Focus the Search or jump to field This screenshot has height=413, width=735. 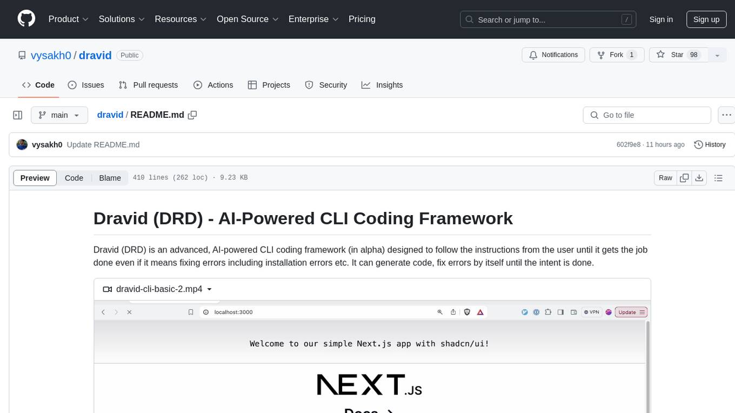tap(549, 19)
